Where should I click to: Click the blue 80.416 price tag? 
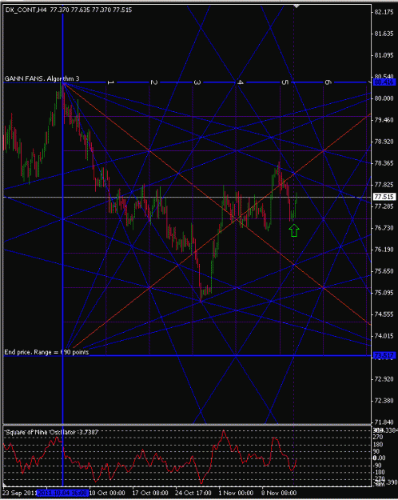click(384, 82)
